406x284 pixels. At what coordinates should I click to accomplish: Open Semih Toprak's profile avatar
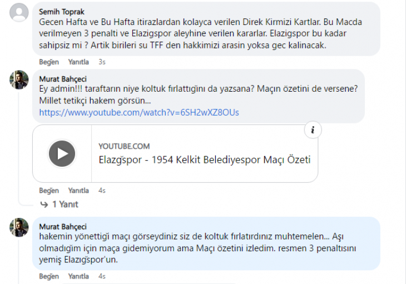point(19,12)
